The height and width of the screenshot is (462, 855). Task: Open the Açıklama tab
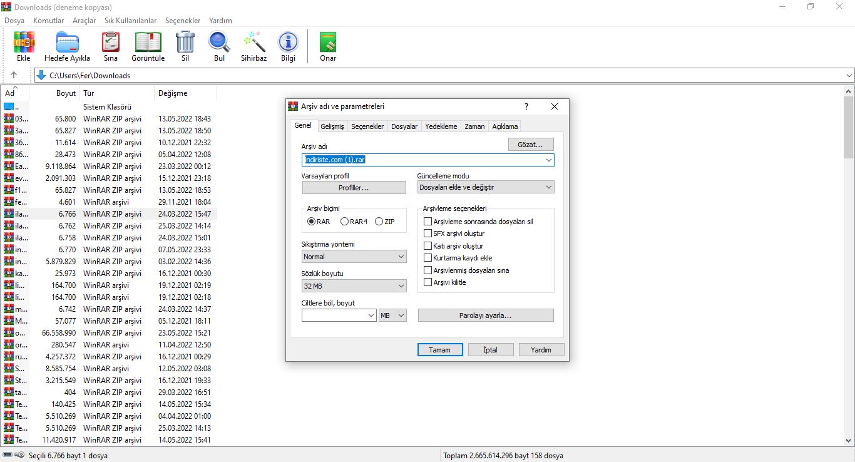pyautogui.click(x=505, y=126)
